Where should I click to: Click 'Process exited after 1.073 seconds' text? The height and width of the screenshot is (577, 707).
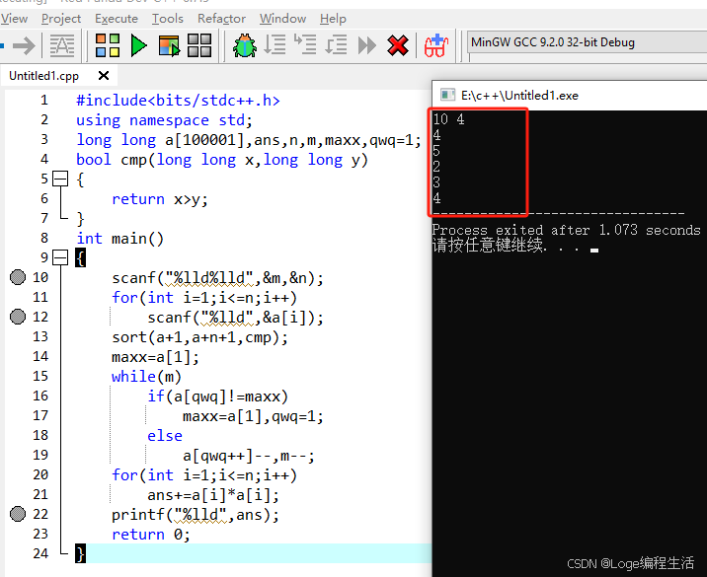point(567,230)
